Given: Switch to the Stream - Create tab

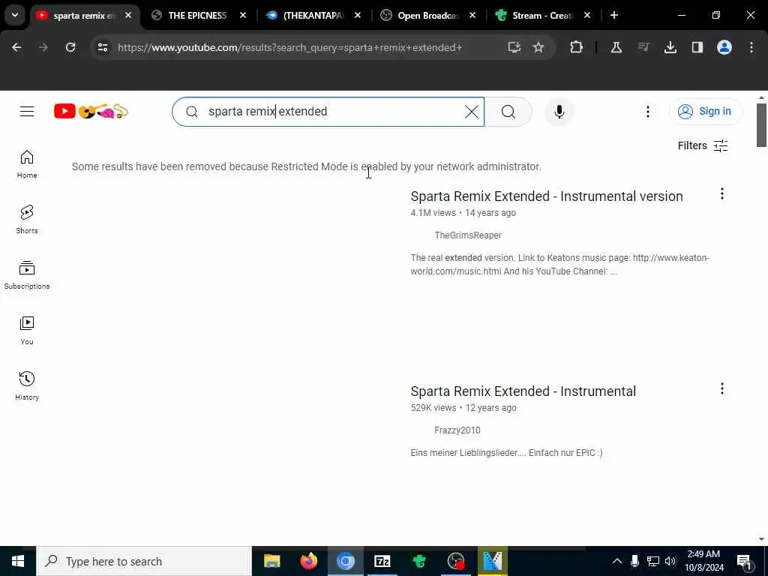Looking at the screenshot, I should 542,16.
